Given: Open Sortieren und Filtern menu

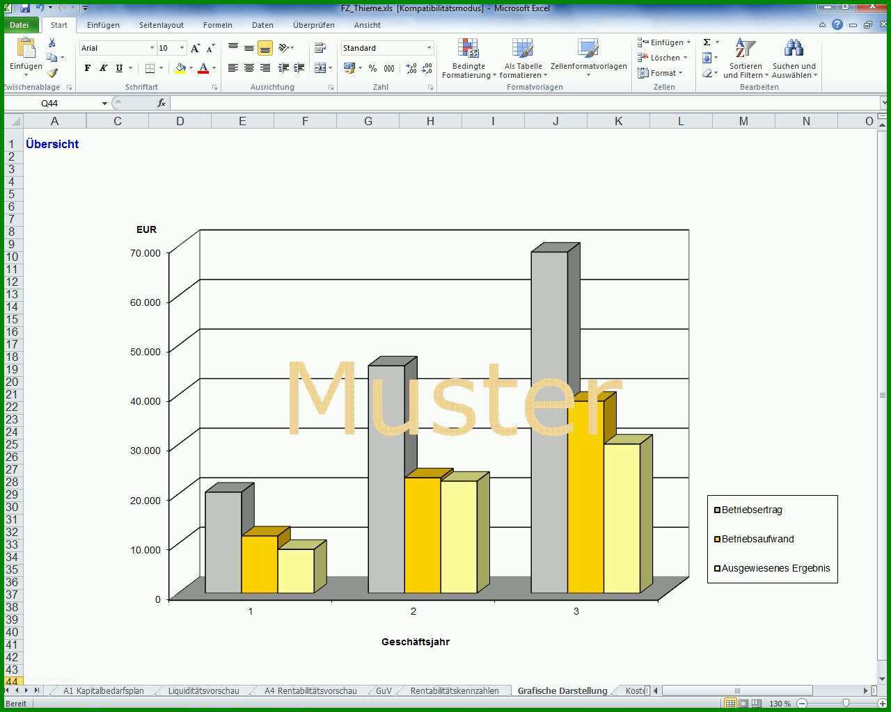Looking at the screenshot, I should tap(746, 58).
